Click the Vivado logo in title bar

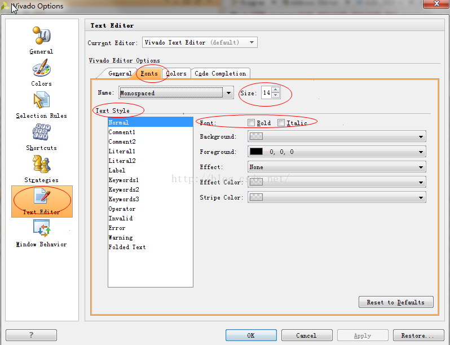click(5, 6)
